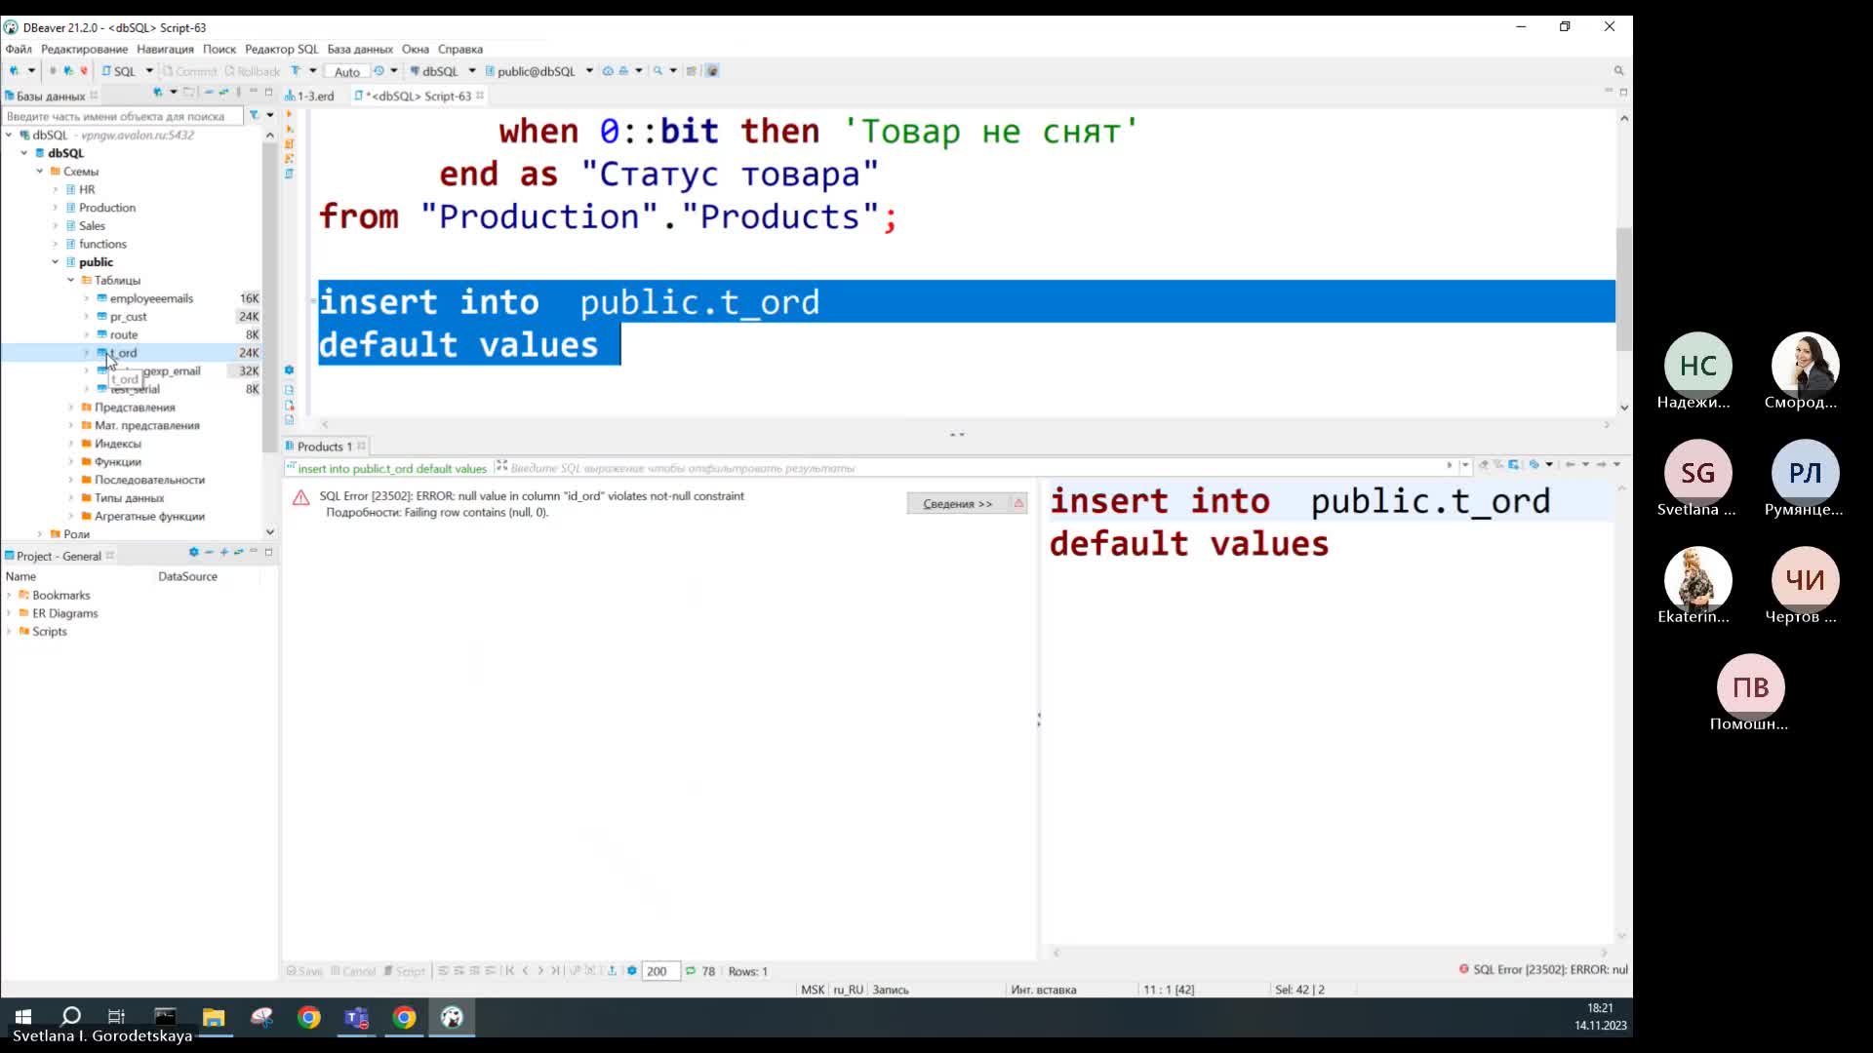
Task: Click the gear icon in editor left gutter
Action: (x=289, y=370)
